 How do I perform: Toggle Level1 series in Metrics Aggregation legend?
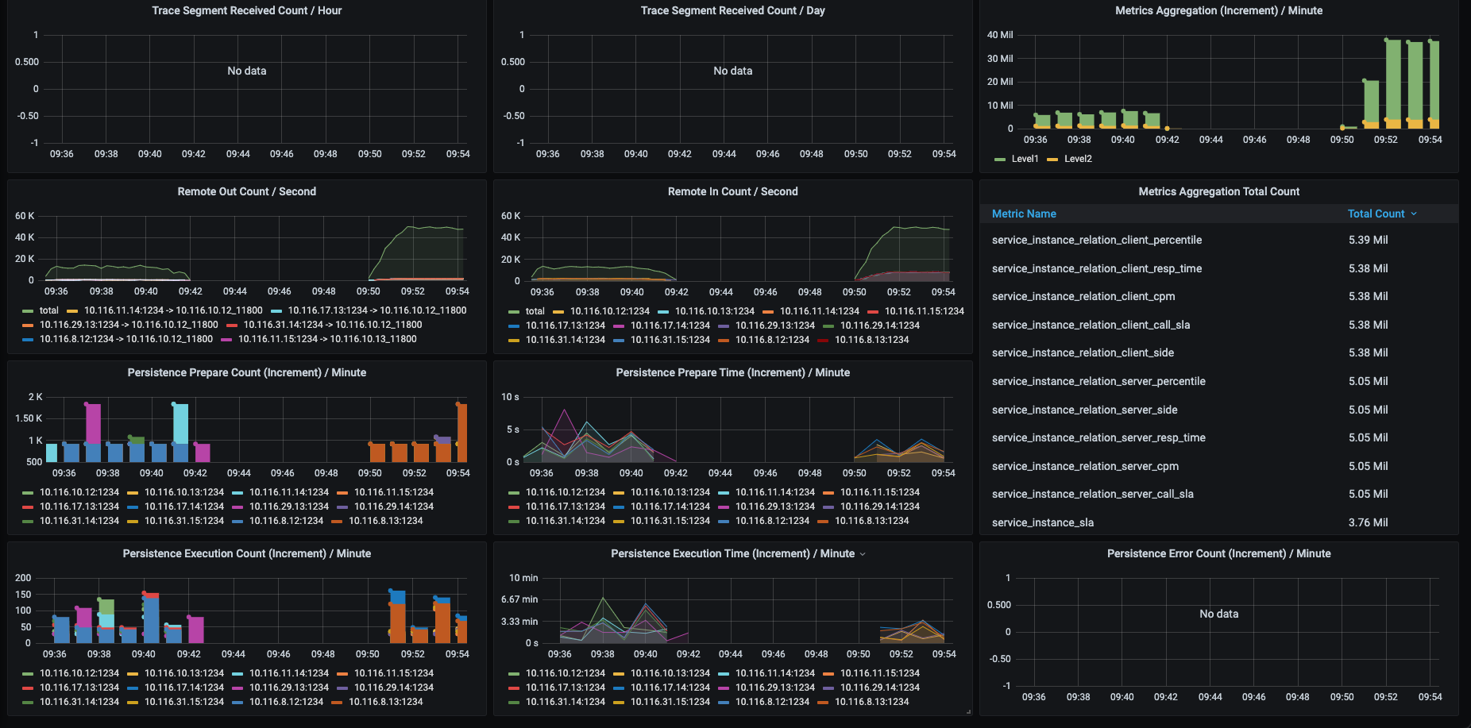[1025, 159]
